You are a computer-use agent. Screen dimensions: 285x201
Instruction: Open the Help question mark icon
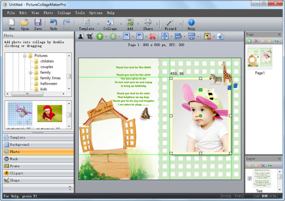(191, 22)
